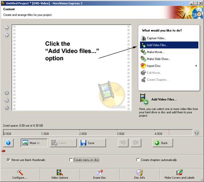
Task: Enable Create chapters automatically checkbox
Action: [138, 160]
